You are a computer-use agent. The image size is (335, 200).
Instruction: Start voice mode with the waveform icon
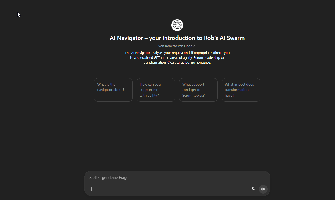[263, 189]
